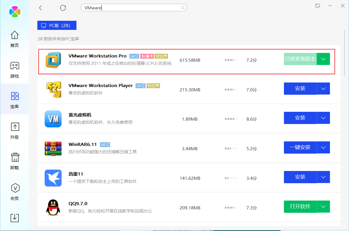The image size is (349, 231).
Task: Click the VMware Workstation Player app icon
Action: point(53,89)
